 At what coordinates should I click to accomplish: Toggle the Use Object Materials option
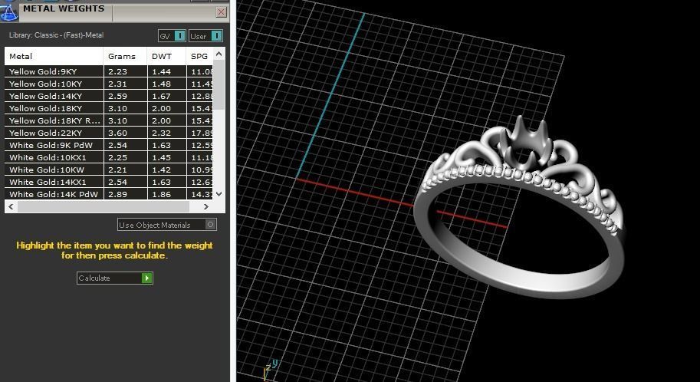(x=167, y=225)
